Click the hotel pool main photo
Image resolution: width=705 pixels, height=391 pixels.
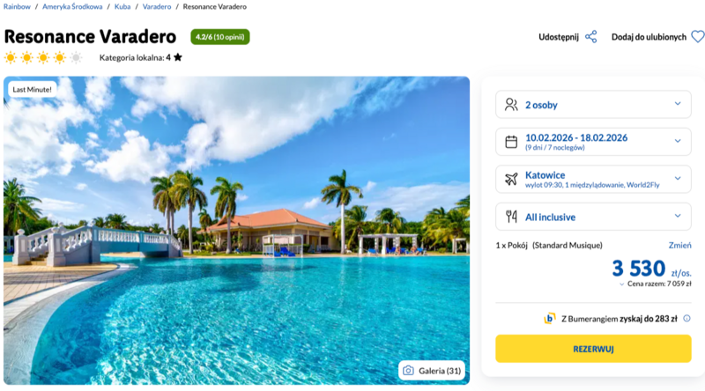pos(236,229)
